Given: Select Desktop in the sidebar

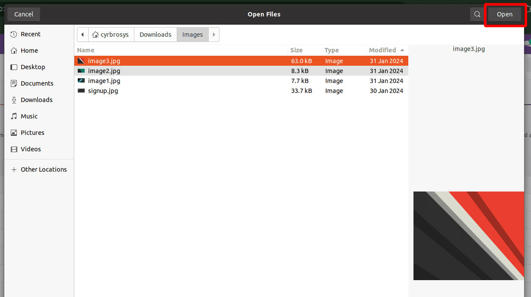Looking at the screenshot, I should (x=39, y=67).
